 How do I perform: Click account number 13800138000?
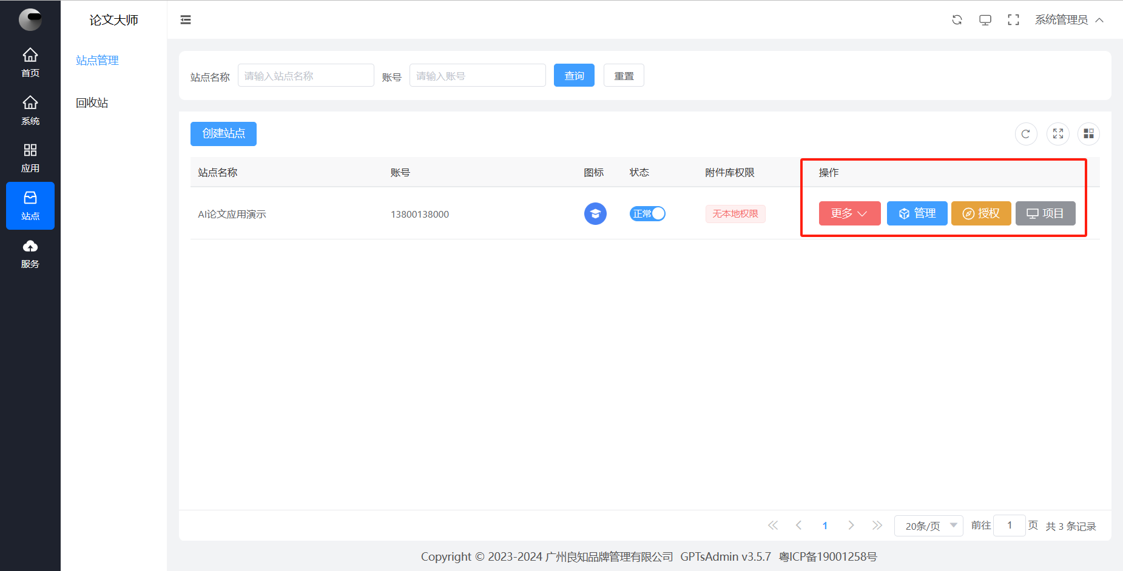pos(420,214)
